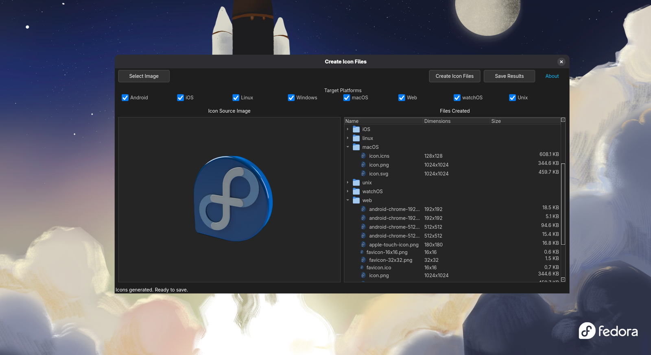Expand the linux folder arrow
This screenshot has height=355, width=651.
[x=347, y=138]
